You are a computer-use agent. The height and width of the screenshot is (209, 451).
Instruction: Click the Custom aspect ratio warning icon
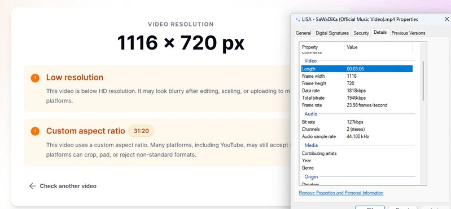(x=35, y=131)
